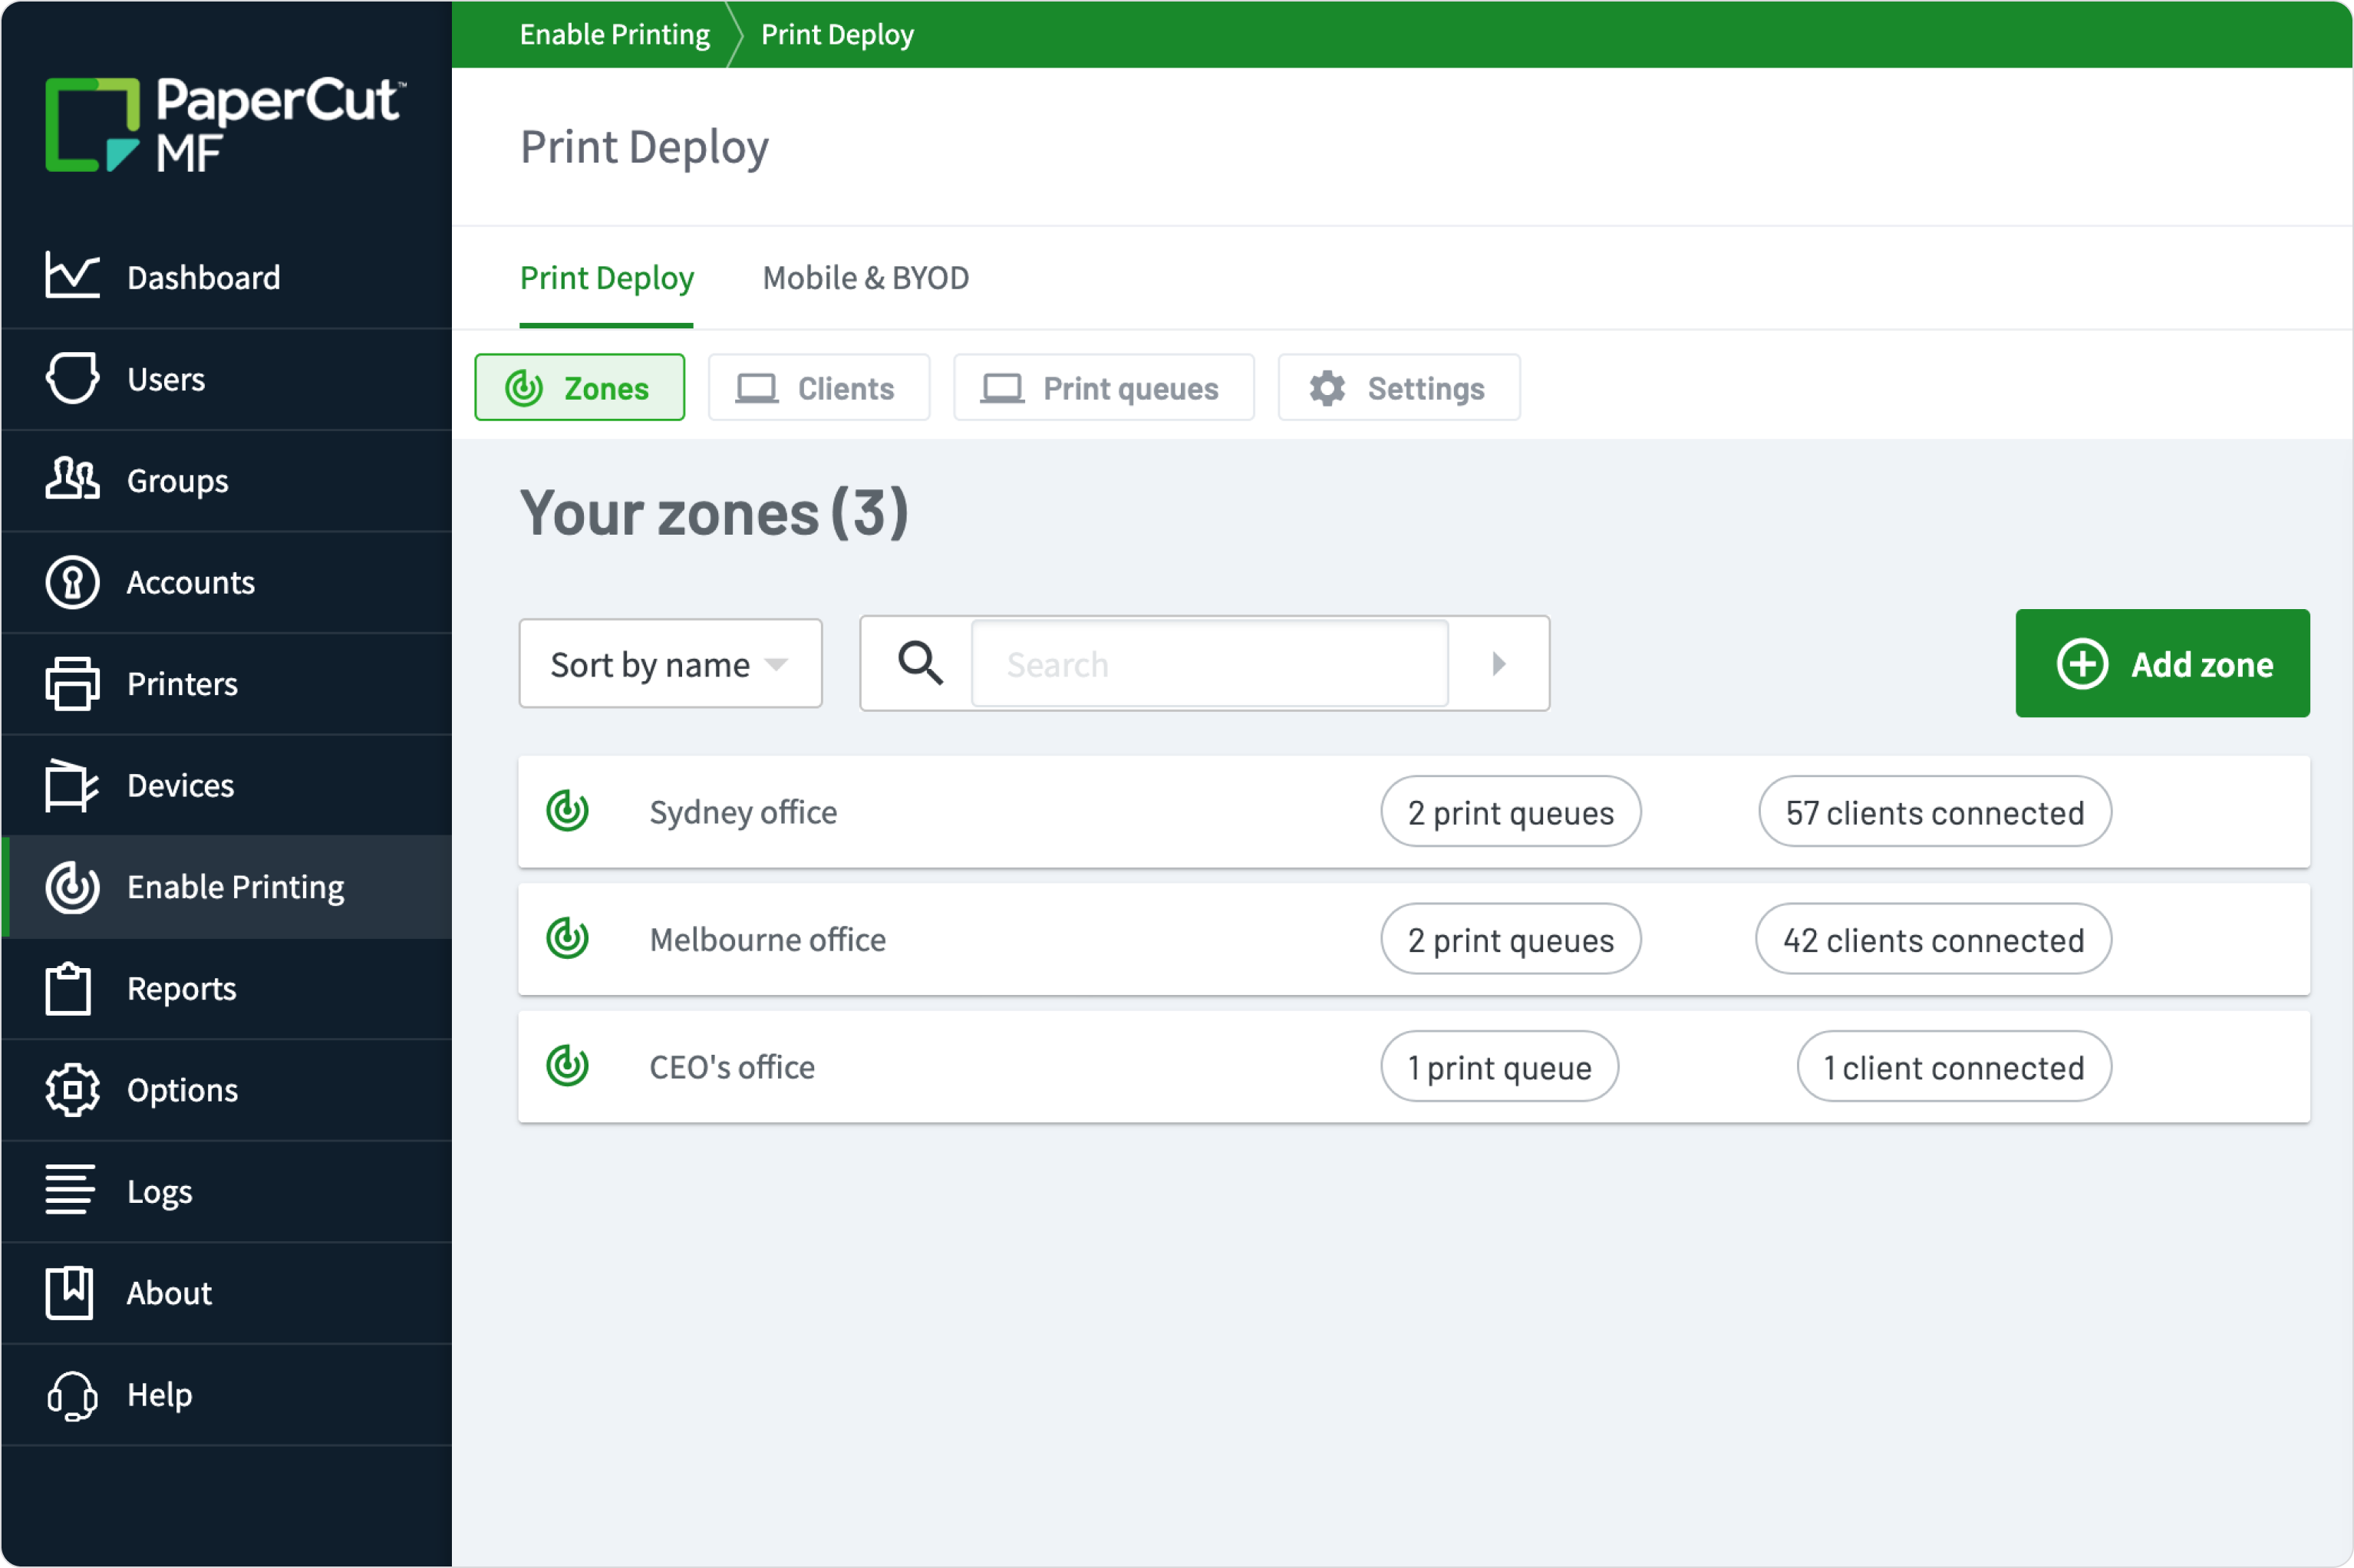The width and height of the screenshot is (2354, 1568).
Task: Select the Clients sub-tab
Action: (x=819, y=387)
